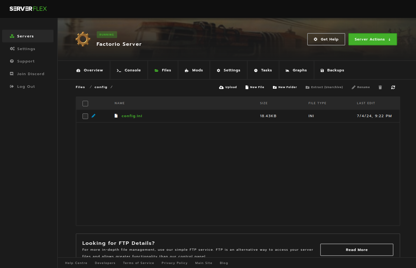Switch to the Console tab
416x268 pixels.
pos(129,70)
